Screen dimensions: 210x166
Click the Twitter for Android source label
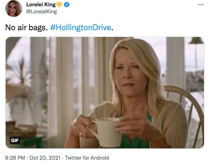point(87,158)
